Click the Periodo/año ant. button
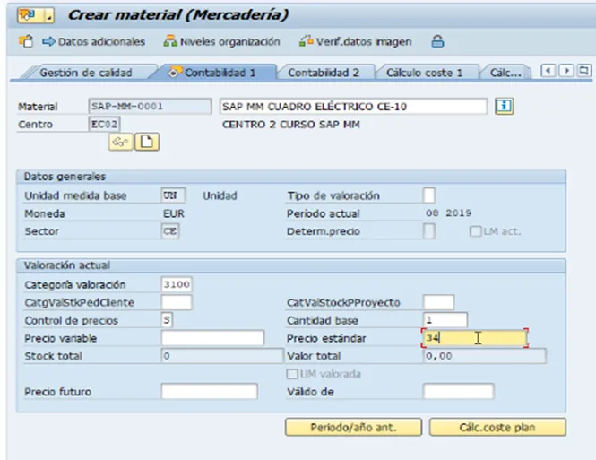This screenshot has height=460, width=596. pyautogui.click(x=353, y=428)
